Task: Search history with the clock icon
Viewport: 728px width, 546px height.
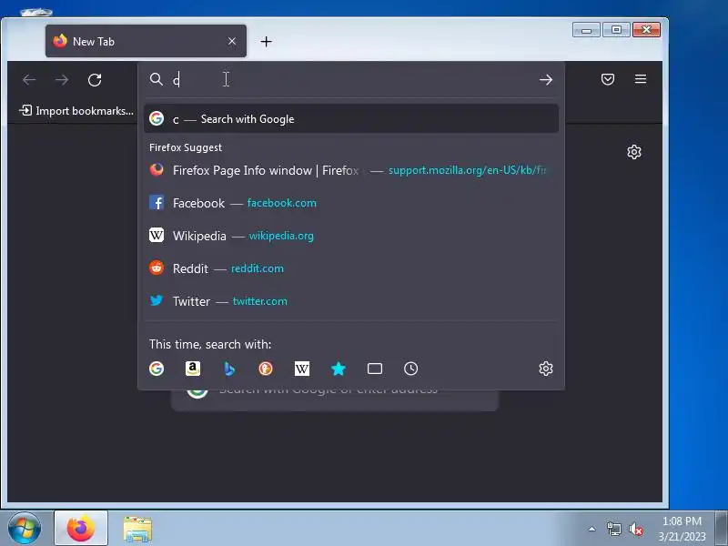Action: (411, 369)
